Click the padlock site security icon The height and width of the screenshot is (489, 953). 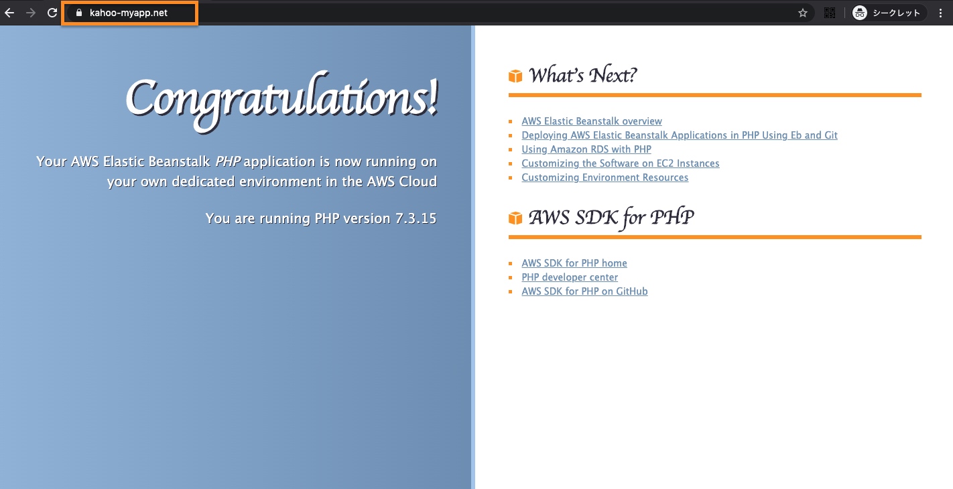pos(78,13)
